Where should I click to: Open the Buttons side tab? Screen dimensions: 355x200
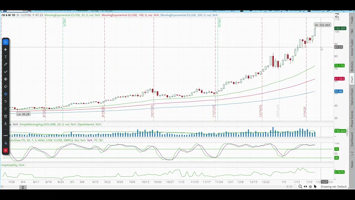352,66
